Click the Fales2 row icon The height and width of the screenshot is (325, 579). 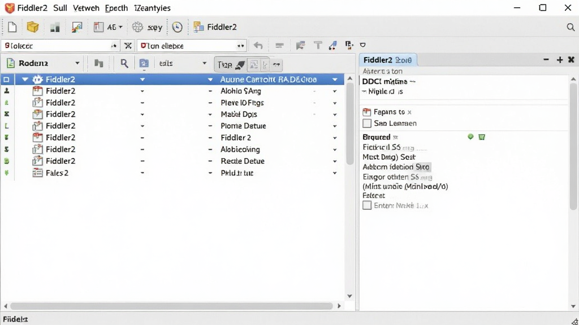[x=37, y=173]
